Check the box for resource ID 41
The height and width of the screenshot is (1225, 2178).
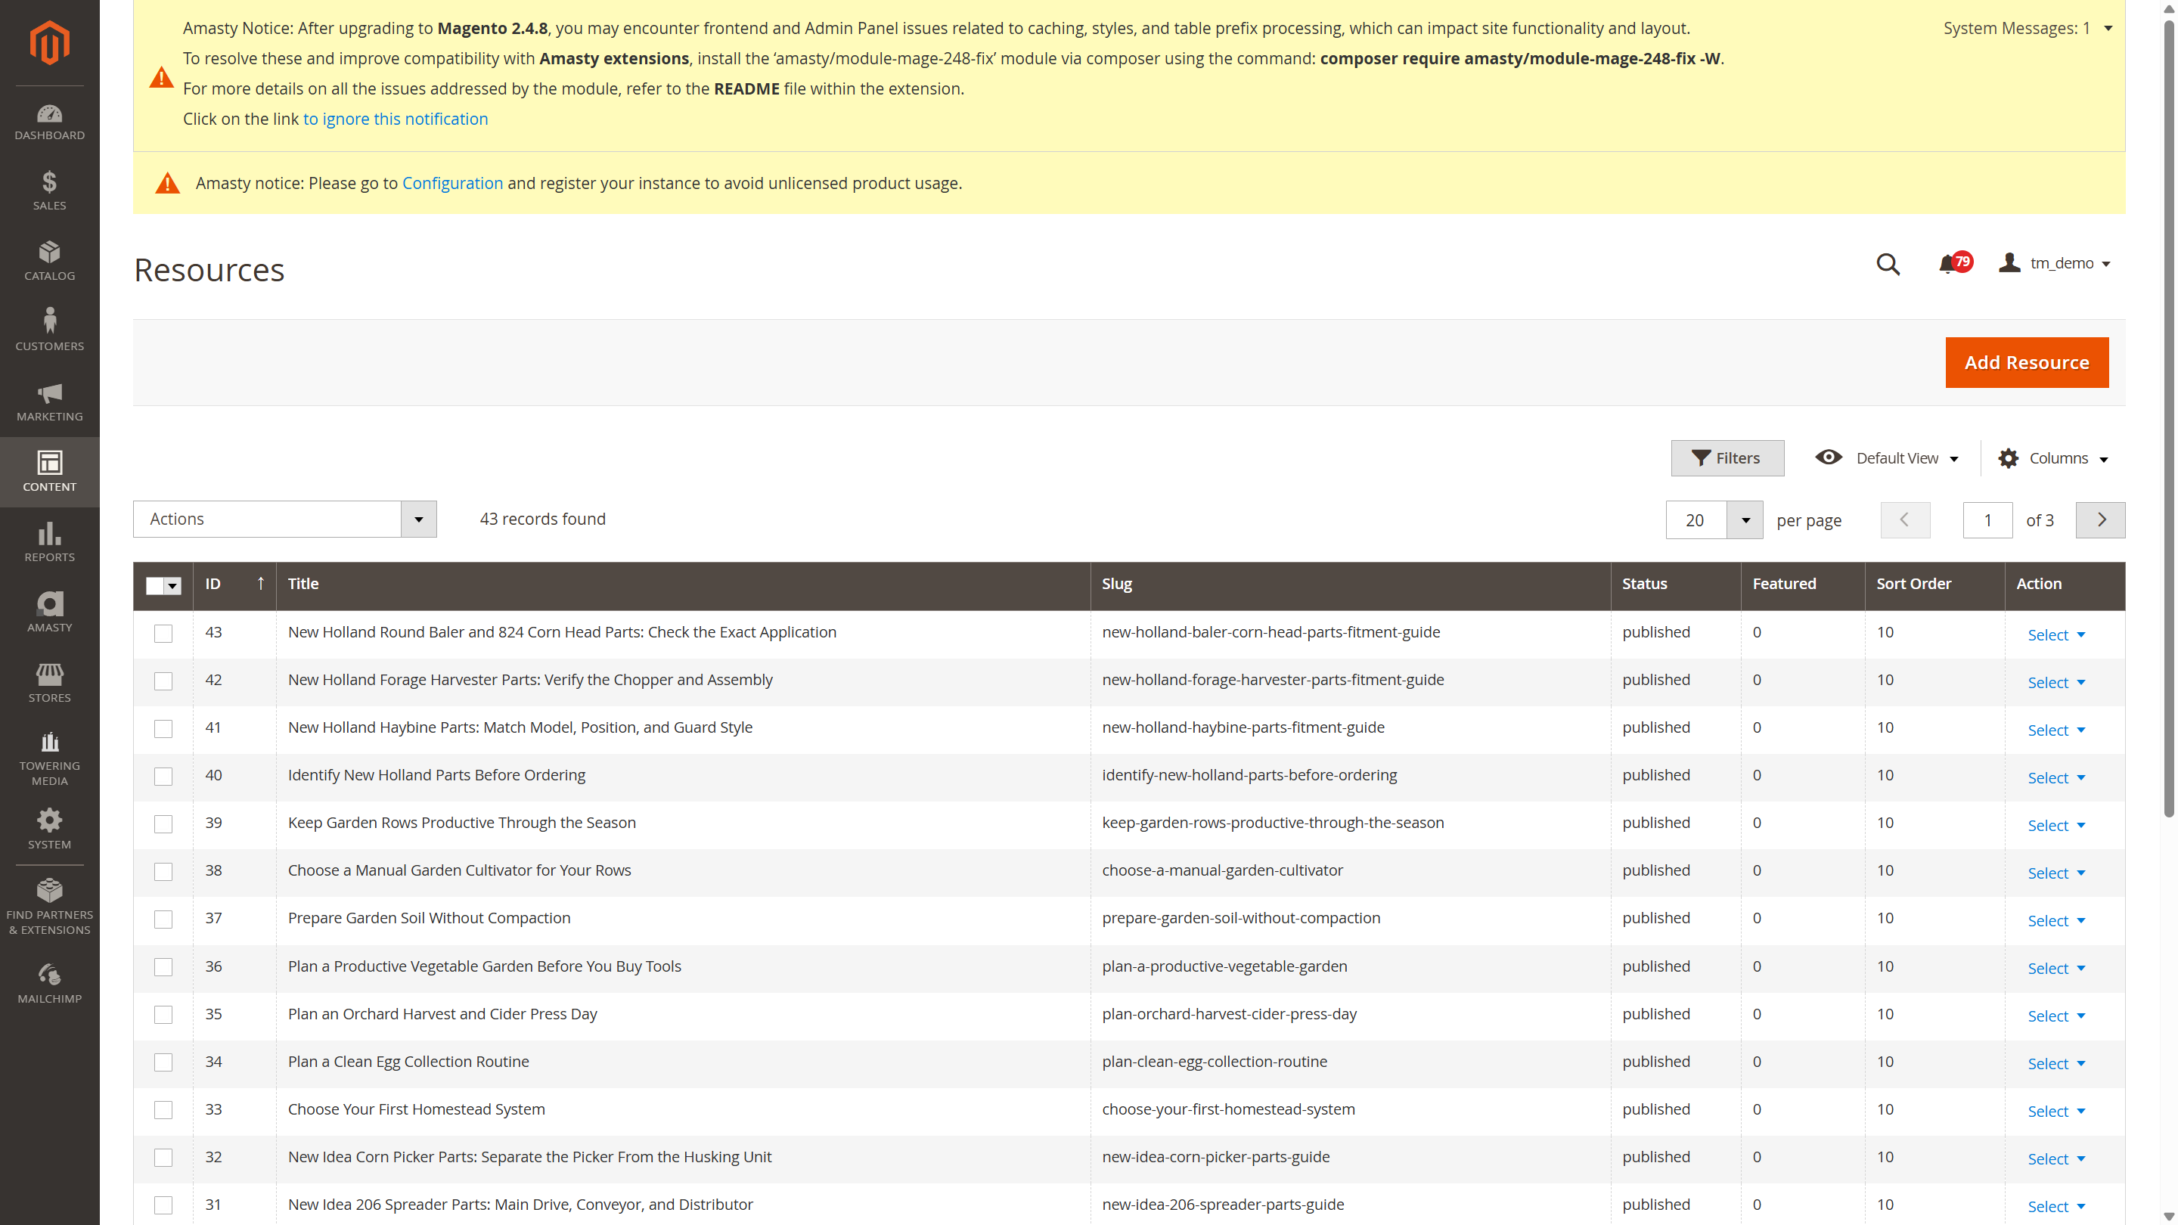tap(163, 729)
